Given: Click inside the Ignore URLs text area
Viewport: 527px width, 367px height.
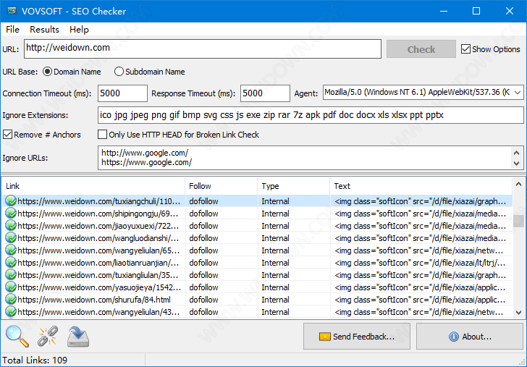Looking at the screenshot, I should pyautogui.click(x=304, y=158).
